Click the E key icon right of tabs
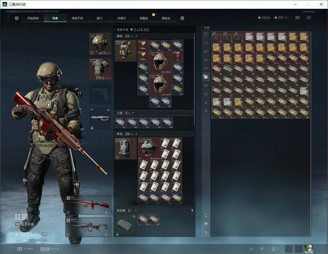 (182, 18)
